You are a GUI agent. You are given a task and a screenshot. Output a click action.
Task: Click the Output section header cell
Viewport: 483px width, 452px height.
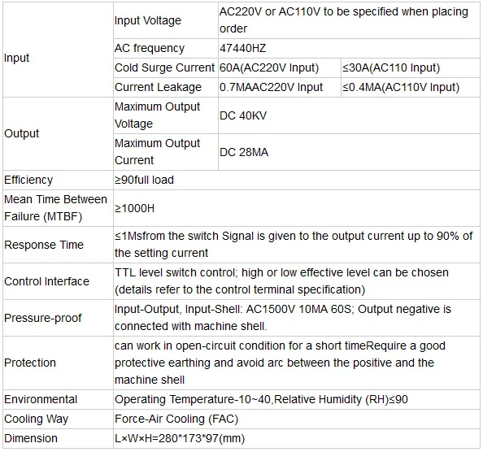point(58,133)
